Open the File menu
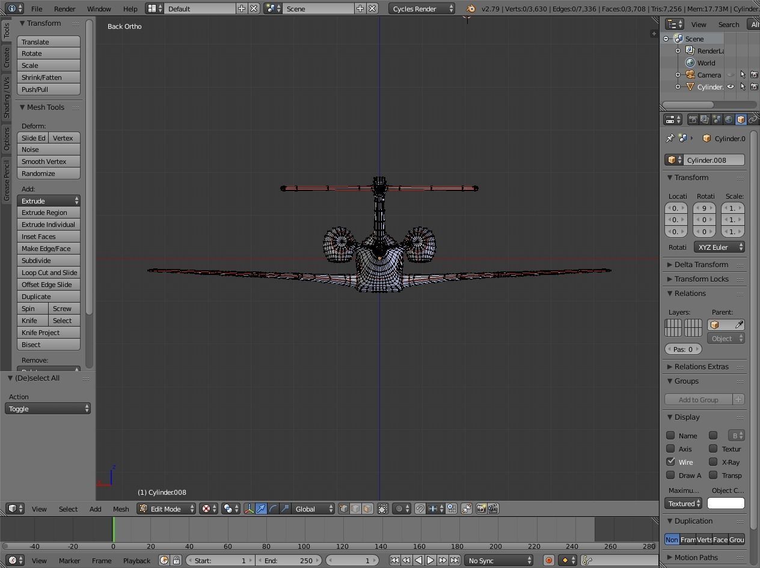This screenshot has height=568, width=760. (37, 8)
